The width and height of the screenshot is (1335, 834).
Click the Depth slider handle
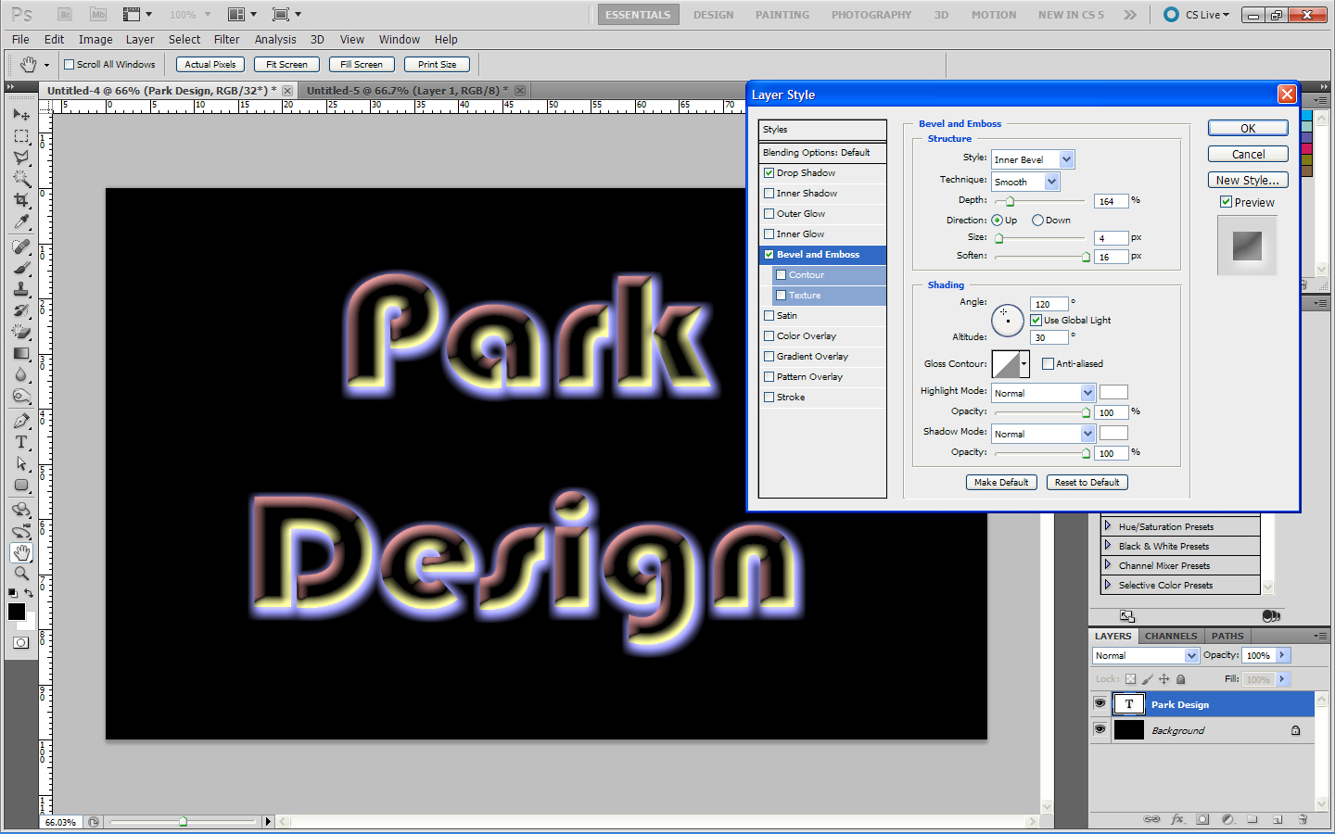pyautogui.click(x=1011, y=201)
